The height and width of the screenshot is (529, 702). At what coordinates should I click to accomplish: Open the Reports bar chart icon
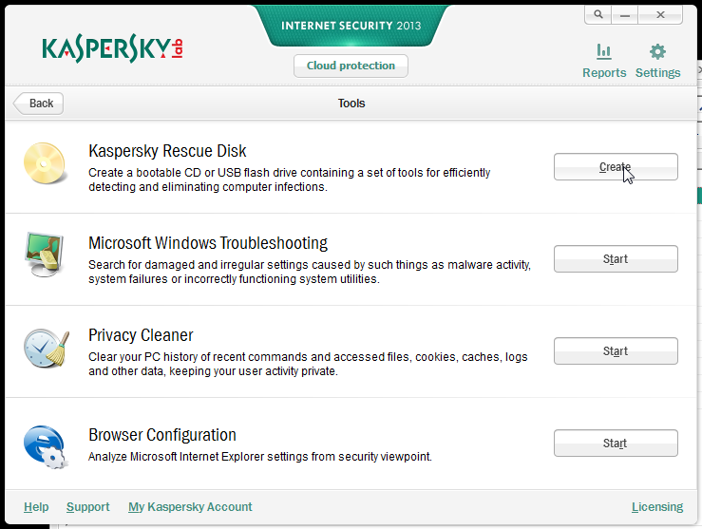click(603, 52)
